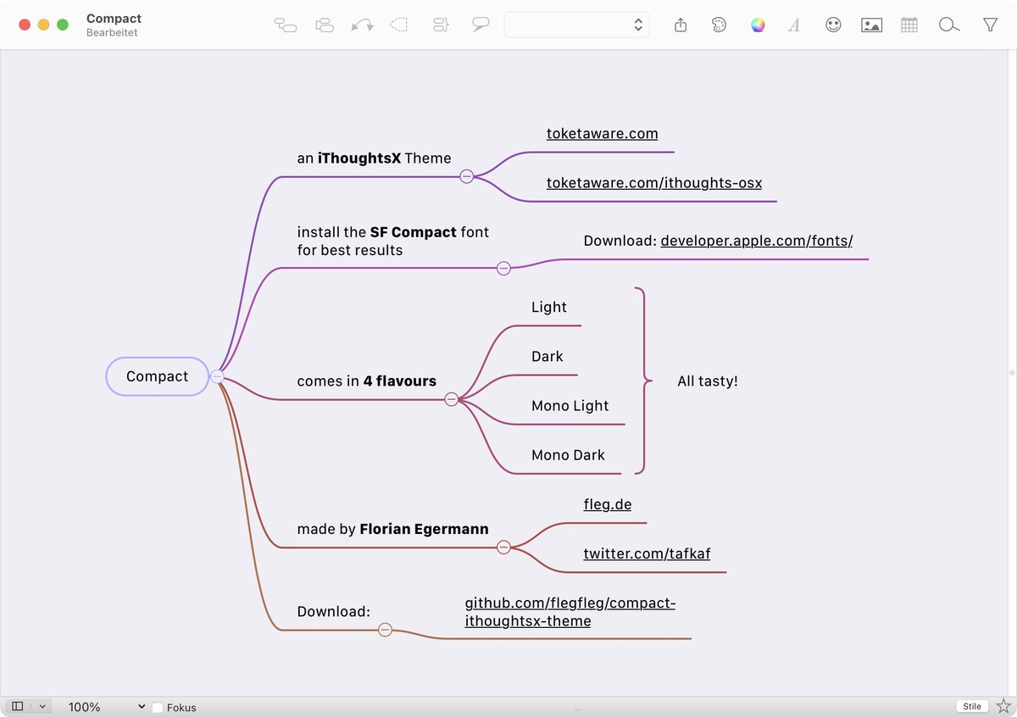Collapse the SF Compact font branch
Viewport: 1017px width, 717px height.
click(x=503, y=268)
